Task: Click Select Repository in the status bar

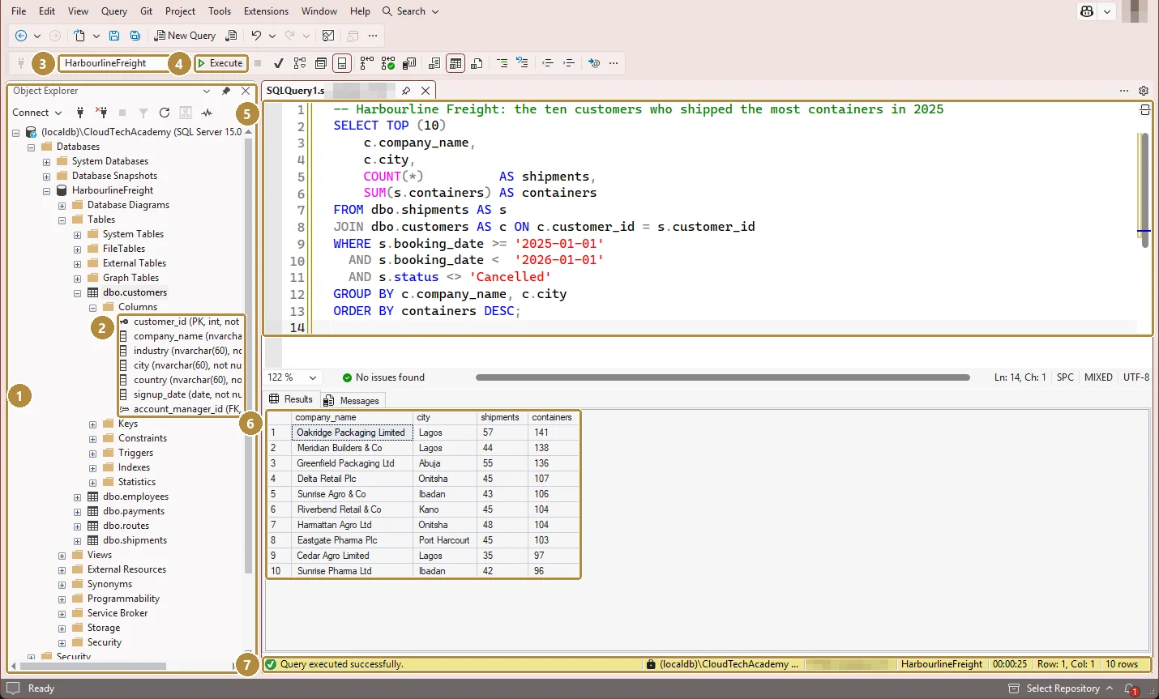Action: click(1063, 688)
